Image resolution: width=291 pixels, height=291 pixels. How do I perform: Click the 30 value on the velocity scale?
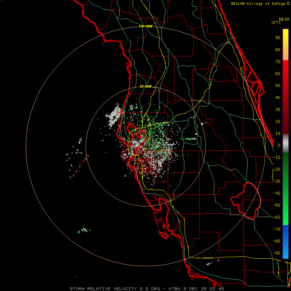pyautogui.click(x=278, y=110)
